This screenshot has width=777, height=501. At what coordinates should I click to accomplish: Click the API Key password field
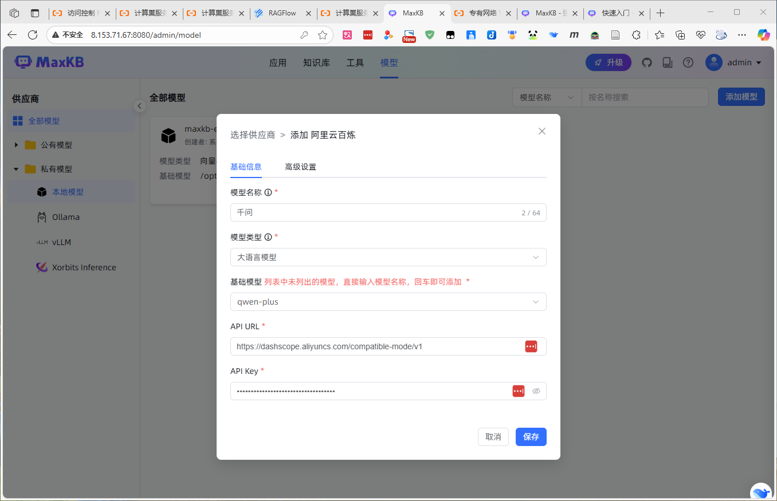click(388, 391)
